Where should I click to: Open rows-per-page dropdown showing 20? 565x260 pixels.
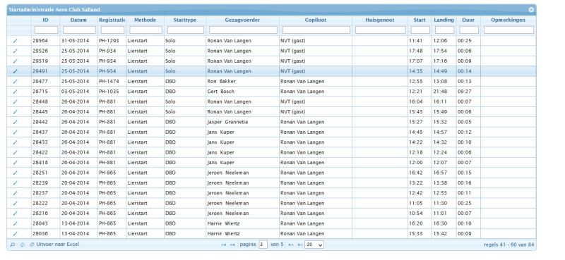coord(314,244)
